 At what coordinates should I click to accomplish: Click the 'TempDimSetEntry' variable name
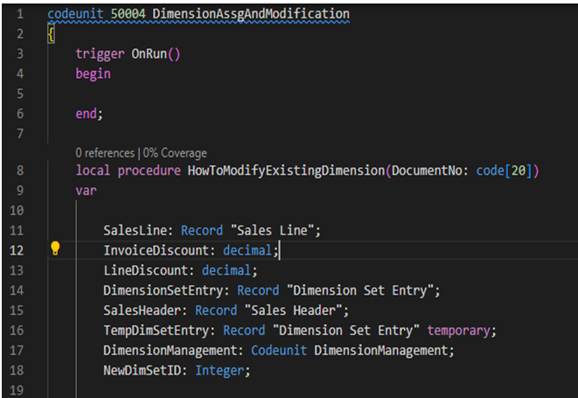pyautogui.click(x=156, y=331)
